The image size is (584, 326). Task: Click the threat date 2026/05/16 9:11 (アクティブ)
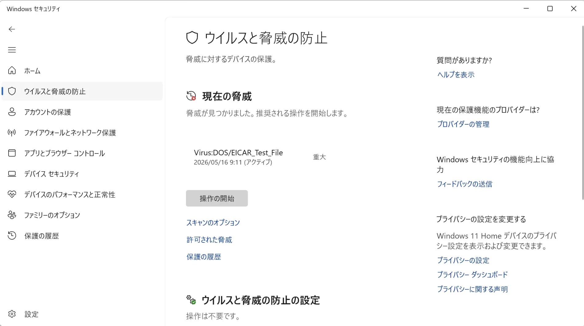(233, 162)
